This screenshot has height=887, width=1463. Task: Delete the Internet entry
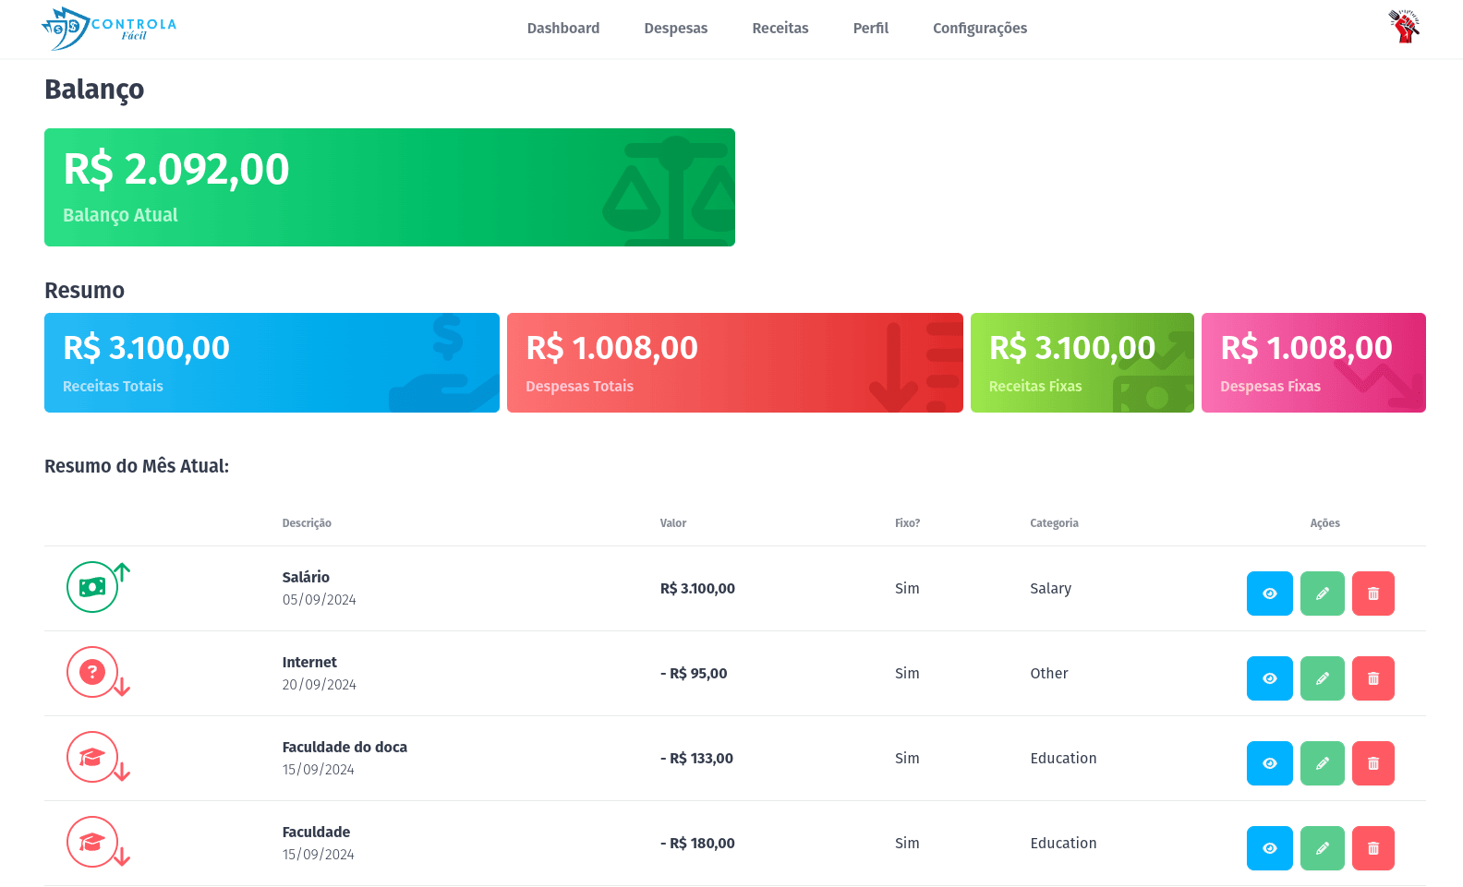point(1372,678)
